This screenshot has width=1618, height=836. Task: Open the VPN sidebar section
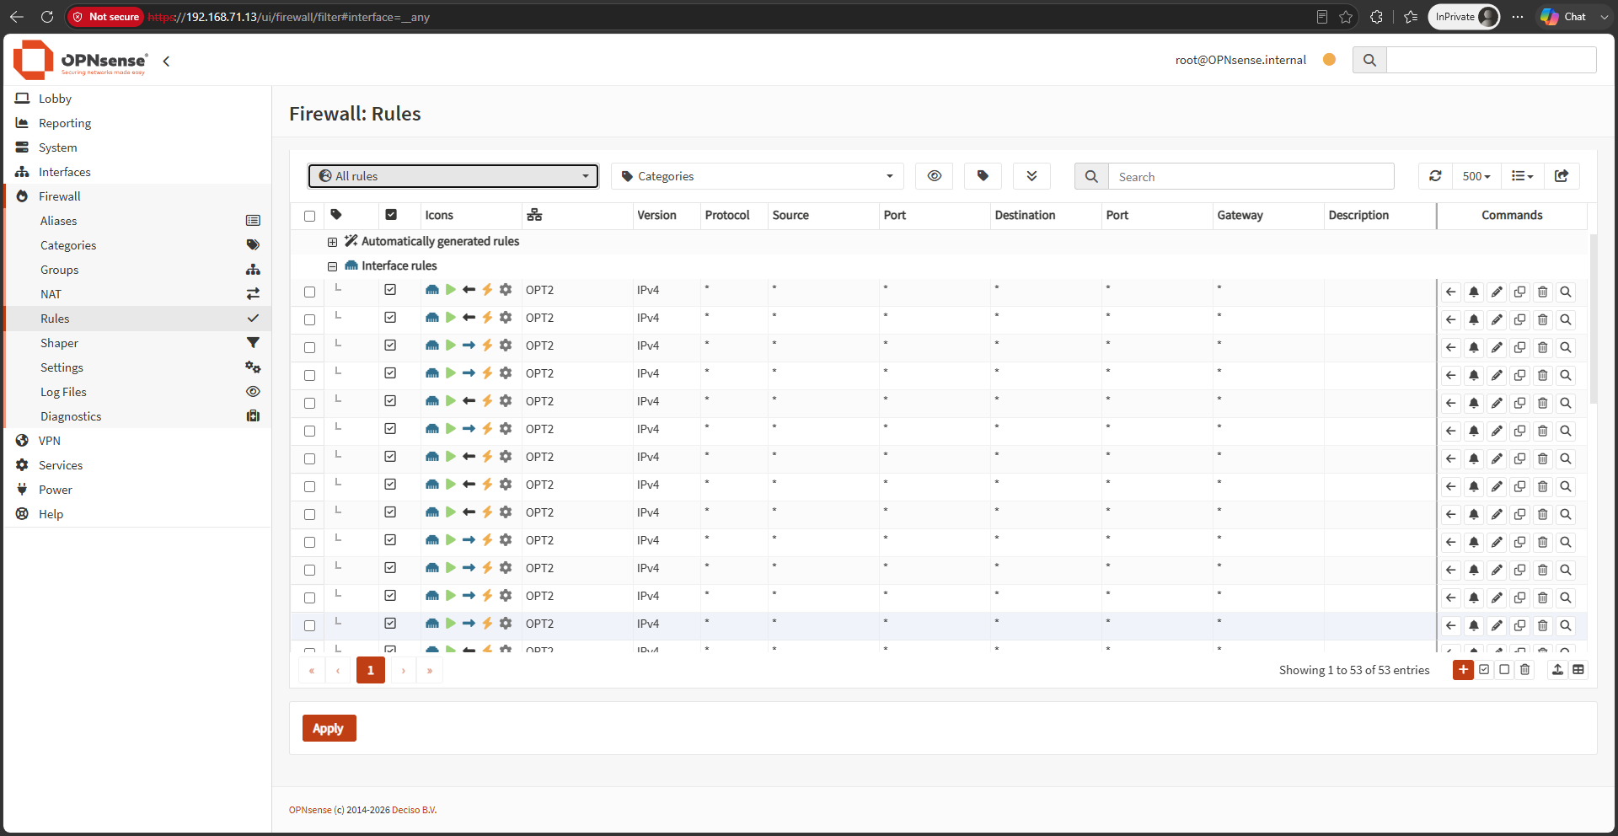(x=49, y=441)
